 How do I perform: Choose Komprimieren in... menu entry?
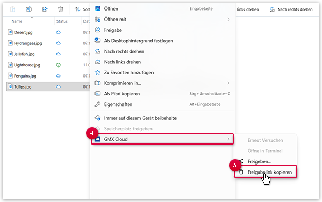(x=162, y=83)
